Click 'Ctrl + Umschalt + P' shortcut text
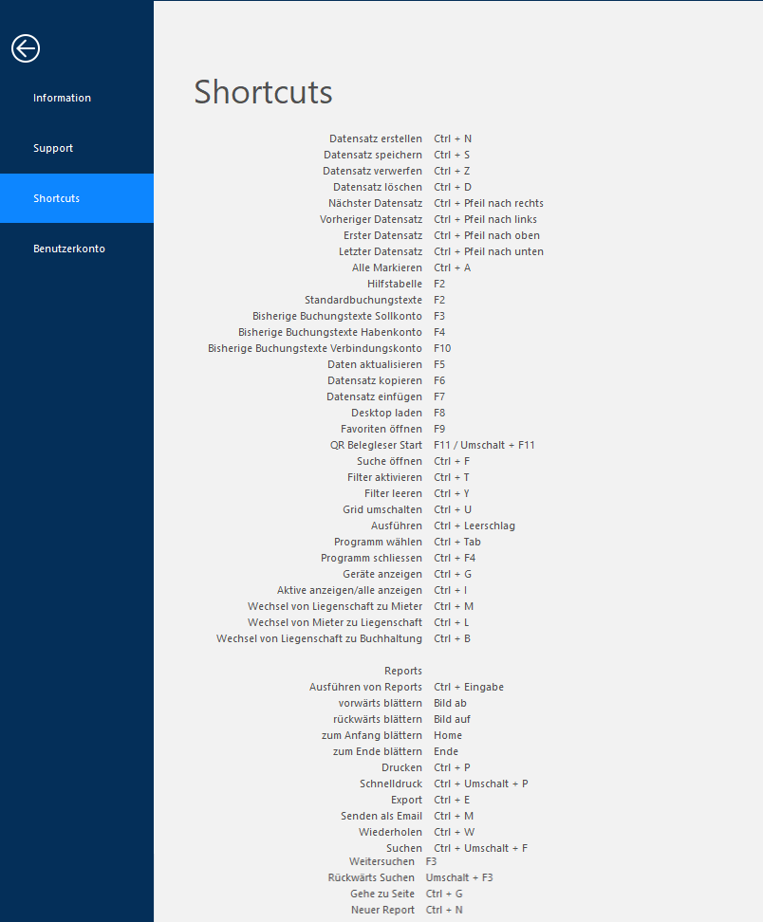763x922 pixels. [x=480, y=784]
